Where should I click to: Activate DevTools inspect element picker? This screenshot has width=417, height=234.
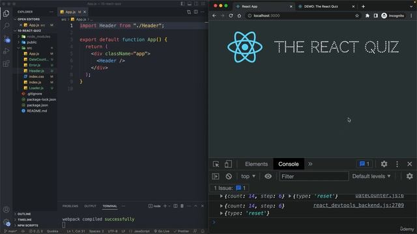(216, 164)
